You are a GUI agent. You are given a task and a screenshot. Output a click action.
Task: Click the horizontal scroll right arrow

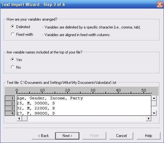click(x=148, y=118)
